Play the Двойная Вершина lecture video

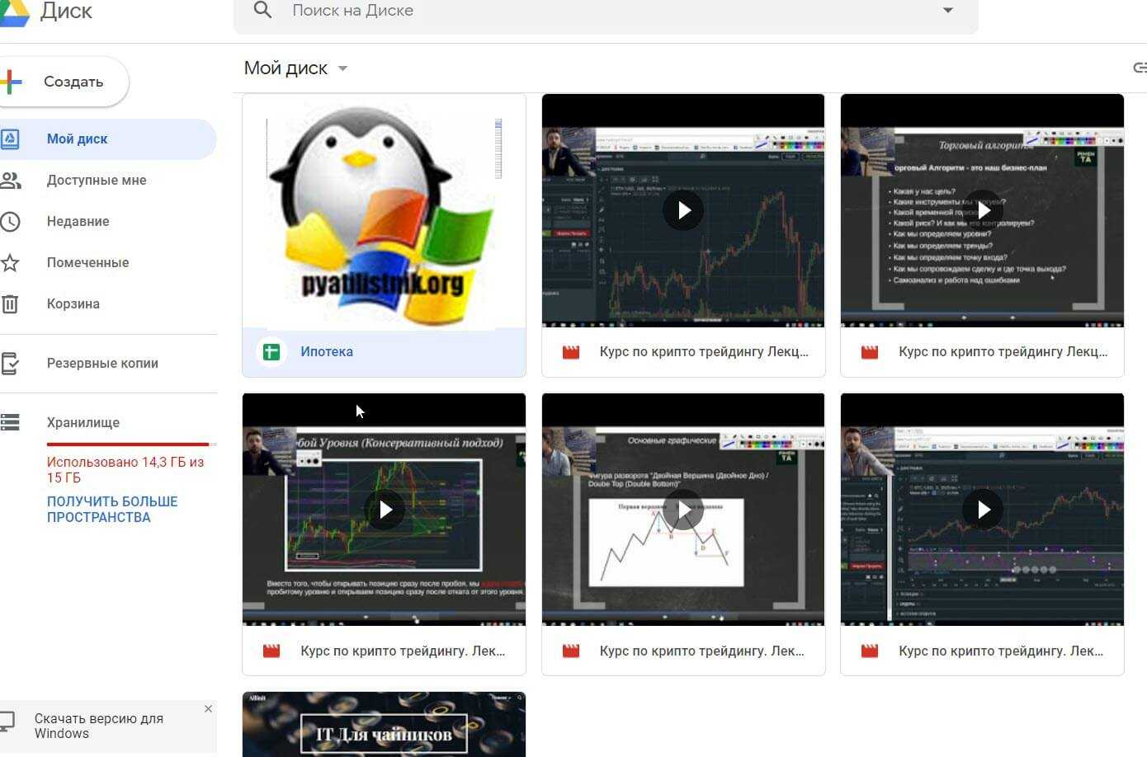pos(683,510)
